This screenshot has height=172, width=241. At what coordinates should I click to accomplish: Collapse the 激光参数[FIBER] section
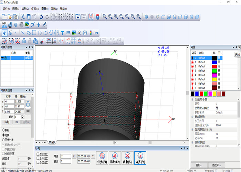pos(192,129)
